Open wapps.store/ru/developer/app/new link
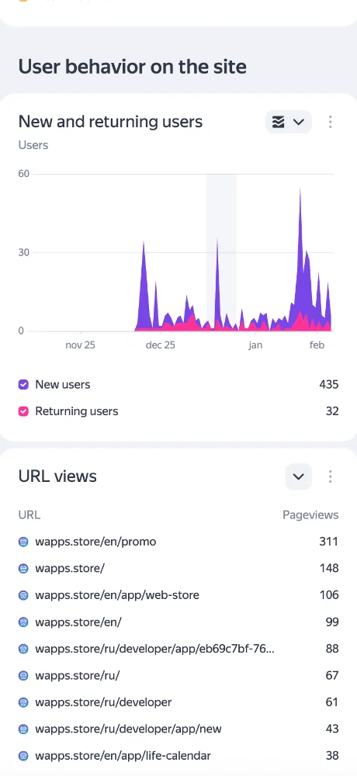The image size is (357, 776). pos(128,729)
